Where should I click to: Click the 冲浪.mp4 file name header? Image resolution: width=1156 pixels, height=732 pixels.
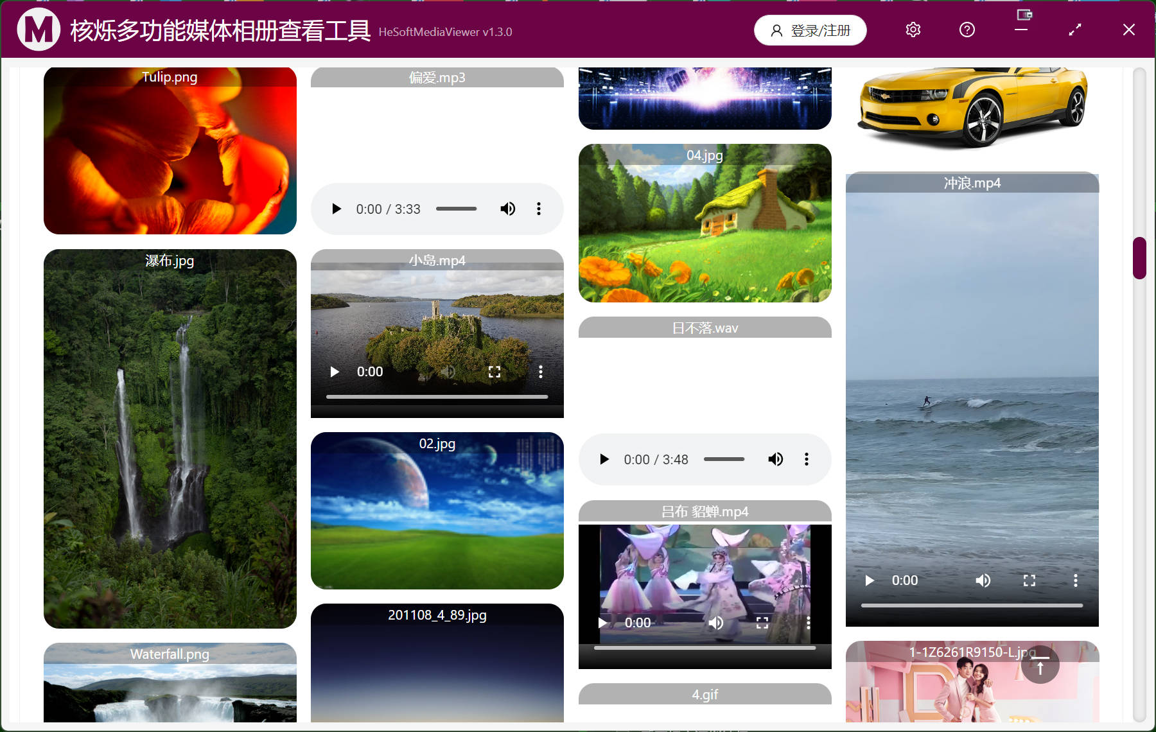(972, 183)
